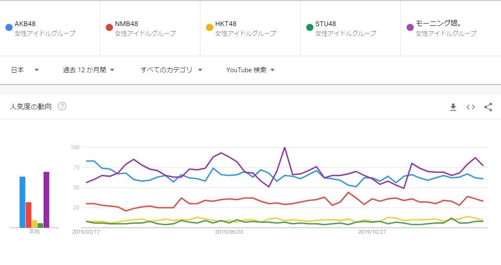Click the purple モーニング娘。 color dot

(x=410, y=27)
